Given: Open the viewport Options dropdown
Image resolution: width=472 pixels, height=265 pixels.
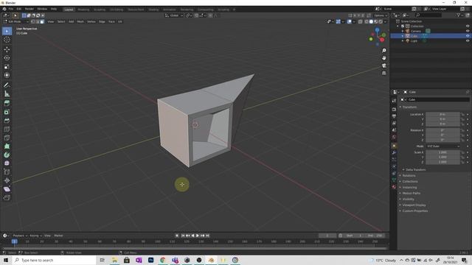Looking at the screenshot, I should tap(381, 15).
